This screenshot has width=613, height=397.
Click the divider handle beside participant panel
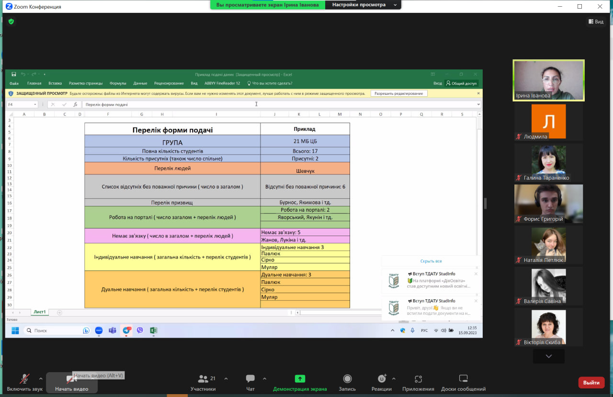(485, 204)
